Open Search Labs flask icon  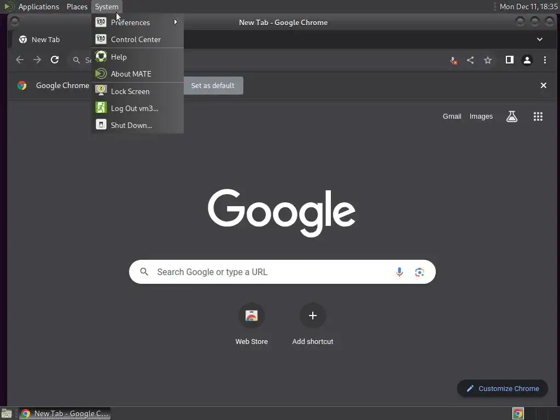tap(512, 116)
